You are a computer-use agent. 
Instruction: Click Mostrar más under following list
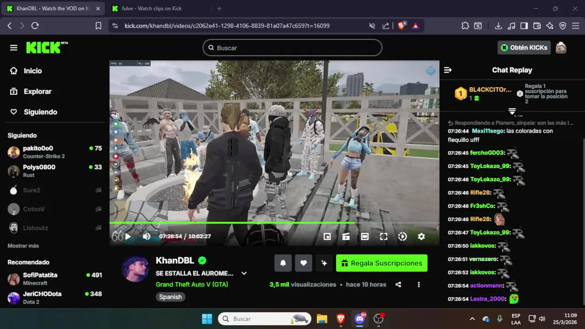(x=23, y=246)
